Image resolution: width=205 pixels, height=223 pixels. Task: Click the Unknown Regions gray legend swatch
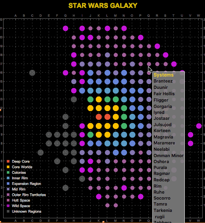[8, 211]
